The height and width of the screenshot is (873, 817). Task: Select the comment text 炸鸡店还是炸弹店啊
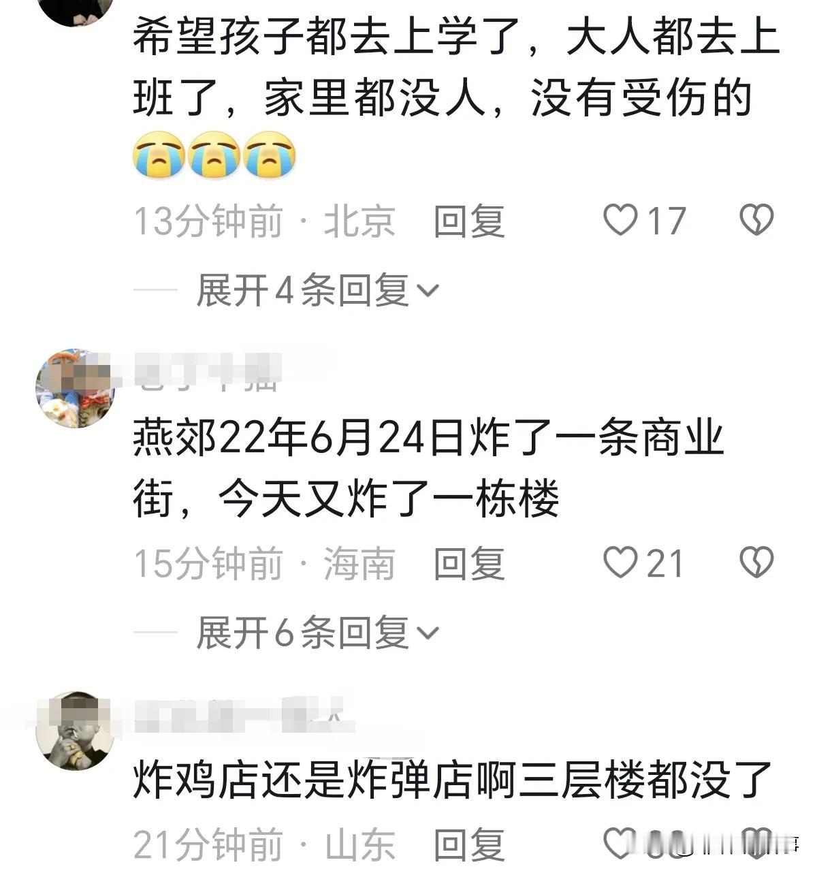click(323, 780)
